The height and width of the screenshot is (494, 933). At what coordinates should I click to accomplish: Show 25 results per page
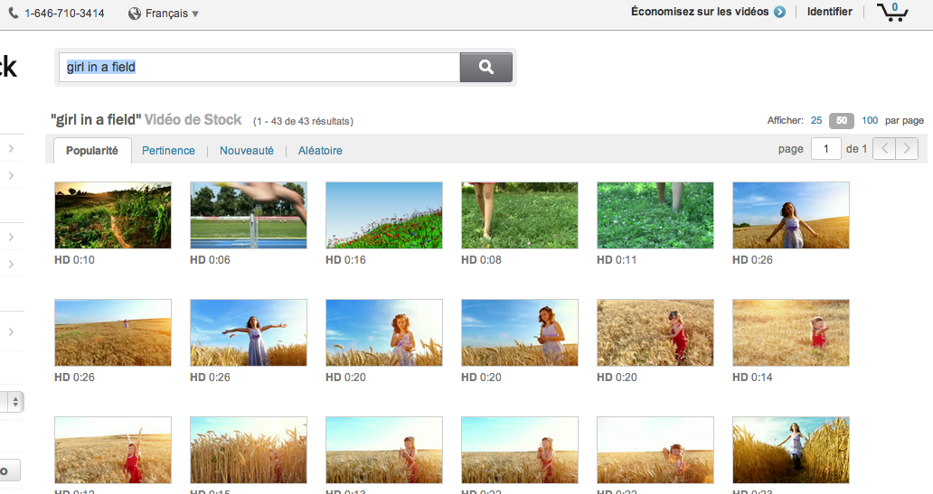pyautogui.click(x=816, y=120)
